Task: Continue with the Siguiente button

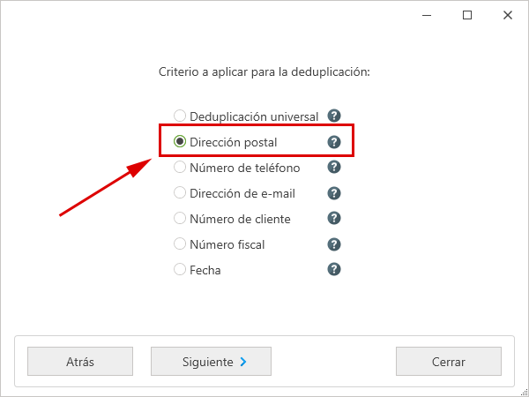Action: pos(211,362)
